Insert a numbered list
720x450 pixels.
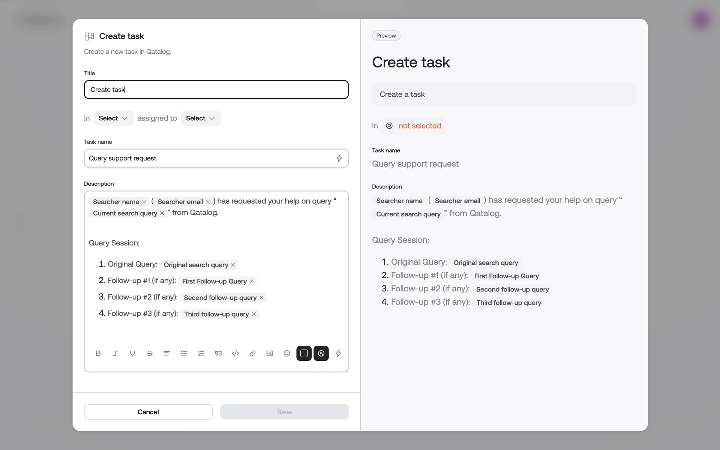(201, 353)
